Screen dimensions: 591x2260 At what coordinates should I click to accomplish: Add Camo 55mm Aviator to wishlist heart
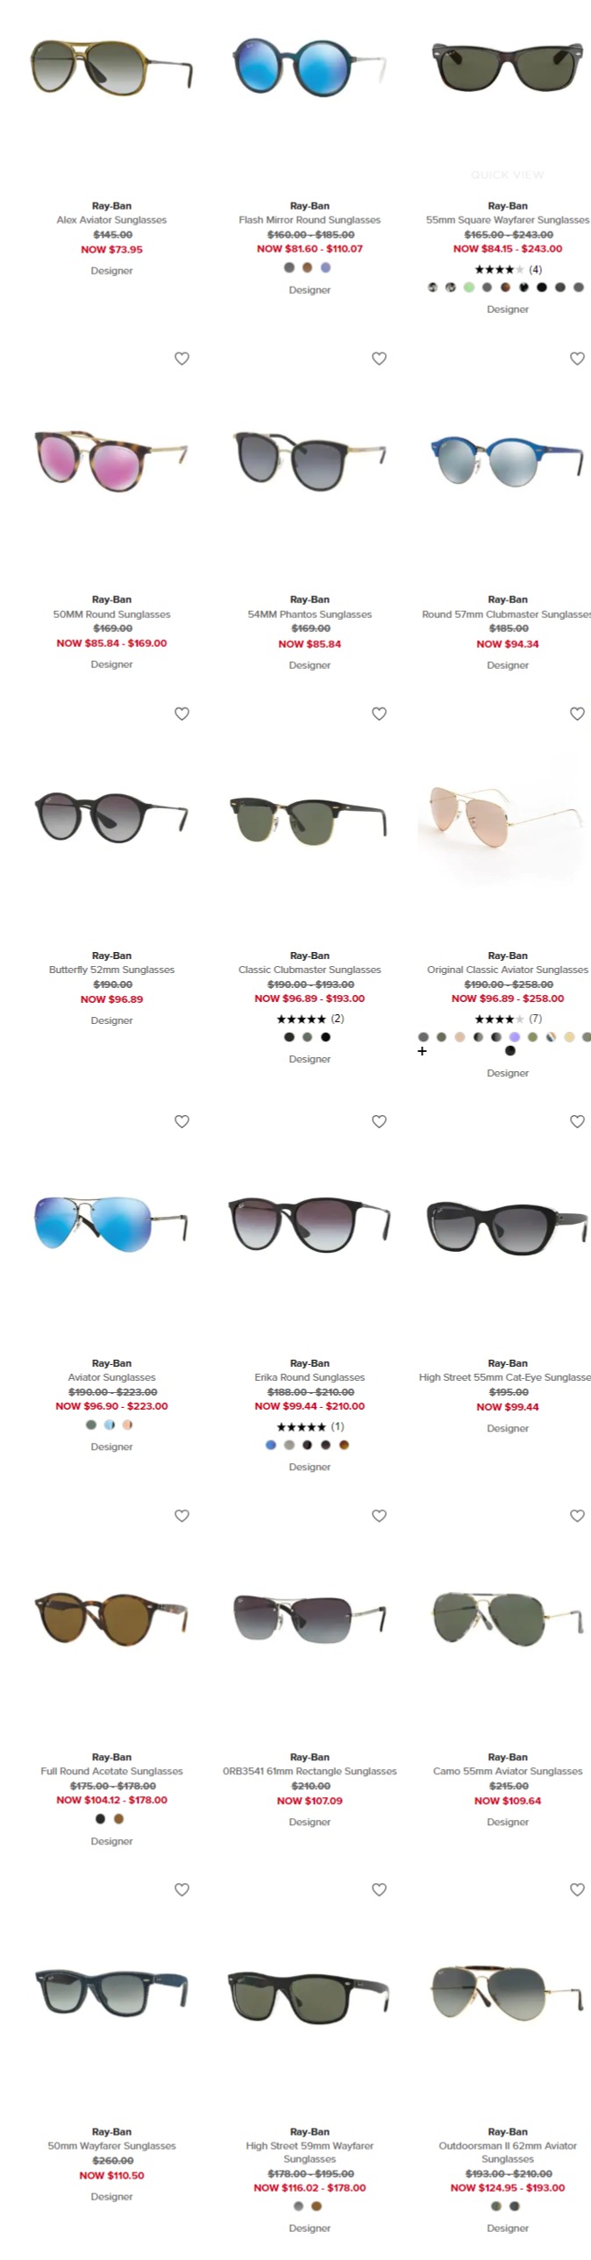pyautogui.click(x=577, y=1515)
